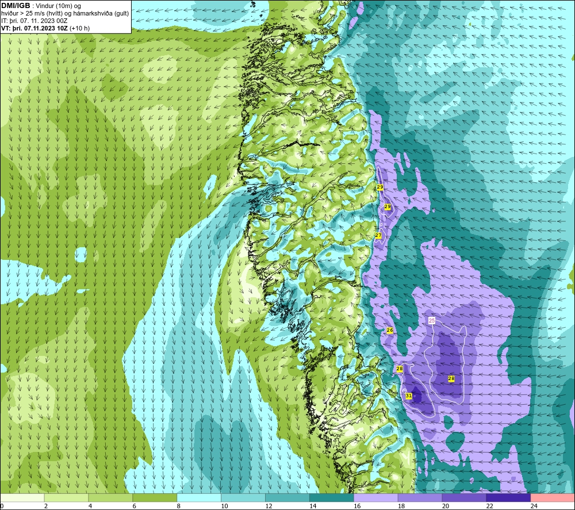Screen dimensions: 575x510
Task: Click the legend scale number 8
Action: pos(179,506)
